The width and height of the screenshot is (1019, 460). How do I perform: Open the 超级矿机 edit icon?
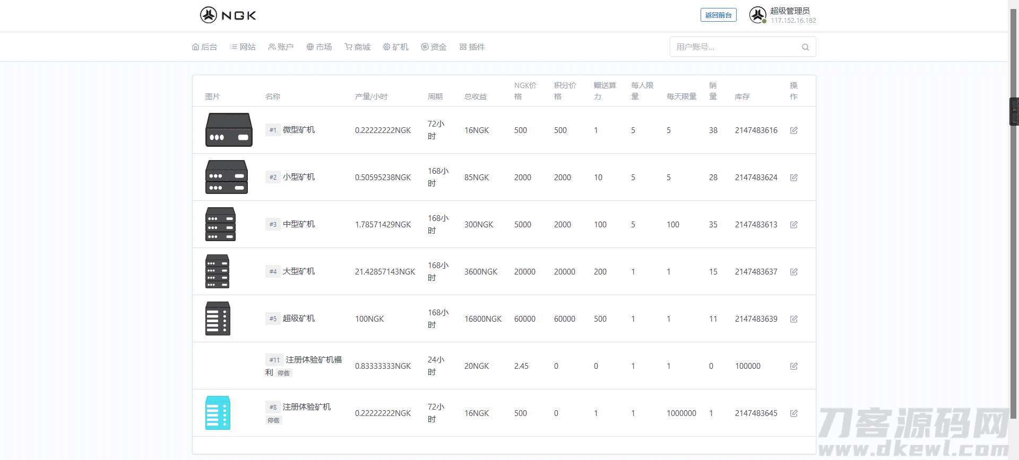click(793, 319)
